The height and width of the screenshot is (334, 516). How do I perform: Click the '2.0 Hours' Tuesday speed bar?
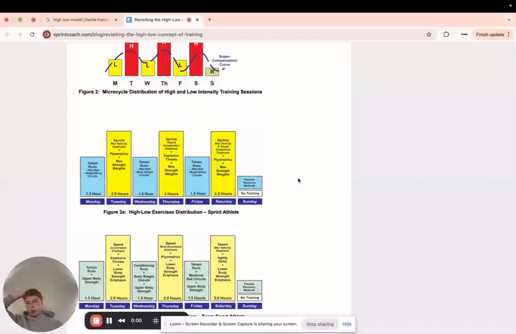[118, 268]
